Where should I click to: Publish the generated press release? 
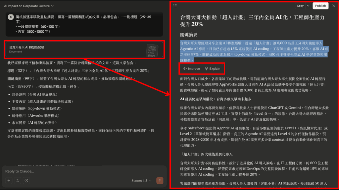tap(320, 6)
